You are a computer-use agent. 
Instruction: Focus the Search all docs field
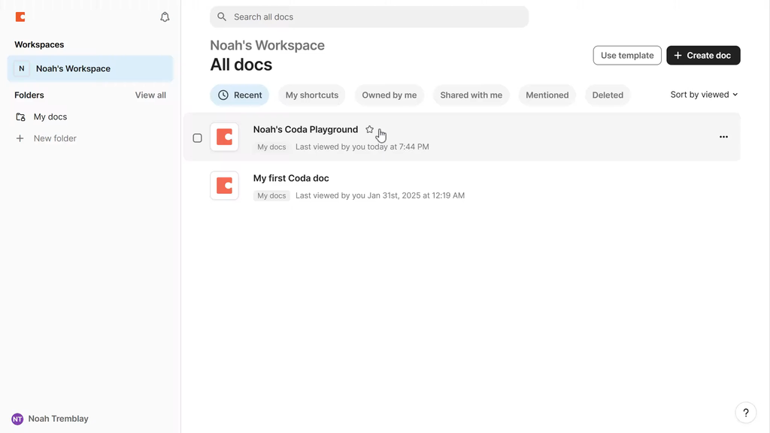coord(369,17)
